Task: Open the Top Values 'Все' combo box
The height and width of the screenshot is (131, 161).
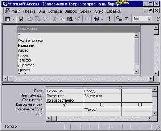Action: tap(142, 19)
